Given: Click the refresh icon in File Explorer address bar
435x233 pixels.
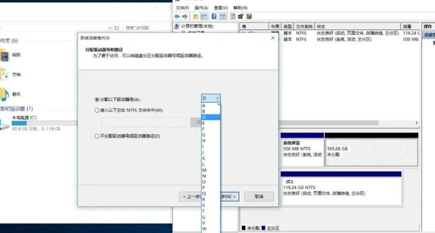Looking at the screenshot, I should (116, 28).
